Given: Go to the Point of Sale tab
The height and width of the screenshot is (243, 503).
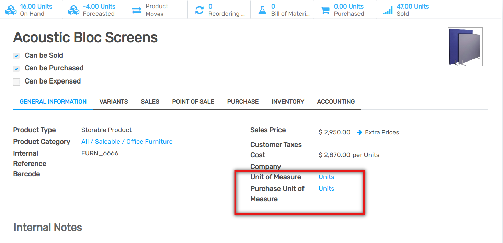Looking at the screenshot, I should point(193,102).
